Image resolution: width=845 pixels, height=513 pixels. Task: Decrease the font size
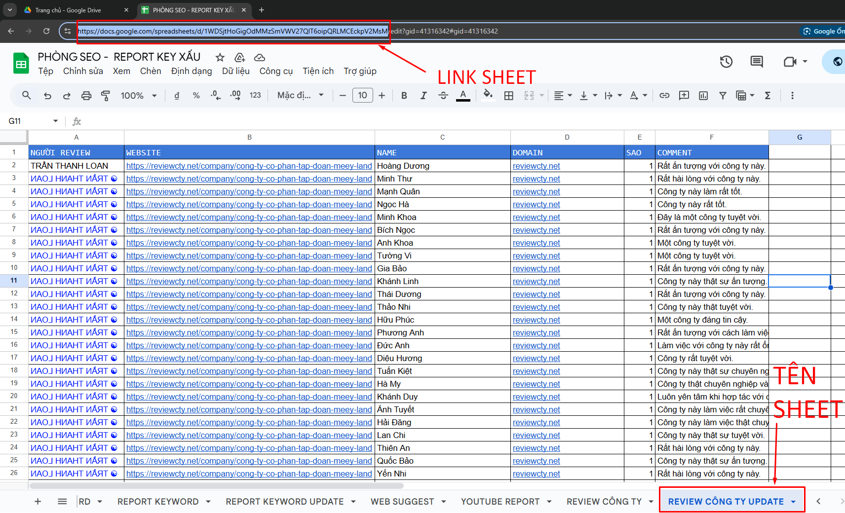343,95
